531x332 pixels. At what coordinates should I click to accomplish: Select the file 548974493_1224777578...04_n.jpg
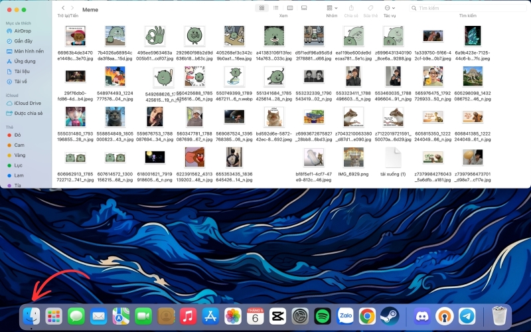click(115, 76)
